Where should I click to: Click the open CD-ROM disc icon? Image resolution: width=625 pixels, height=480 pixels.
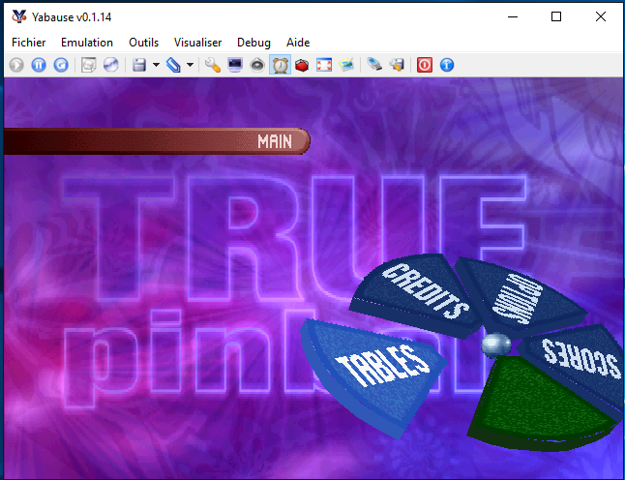click(111, 65)
